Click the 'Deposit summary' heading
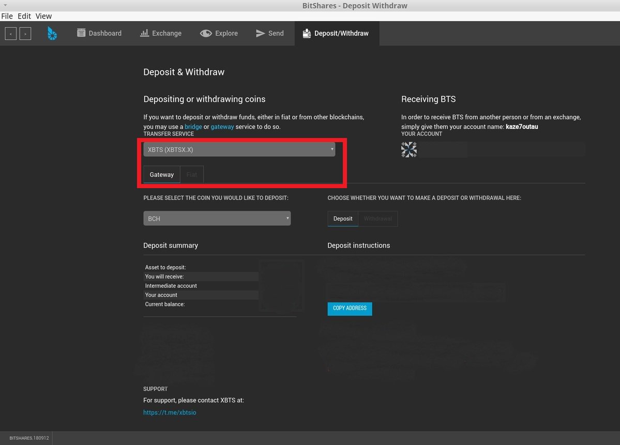620x445 pixels. point(171,245)
